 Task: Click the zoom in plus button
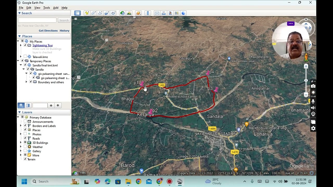[x=306, y=66]
